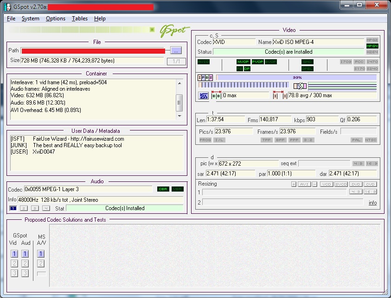Select audio stream 3
Viewport: 391px width, 298px height.
[35, 208]
